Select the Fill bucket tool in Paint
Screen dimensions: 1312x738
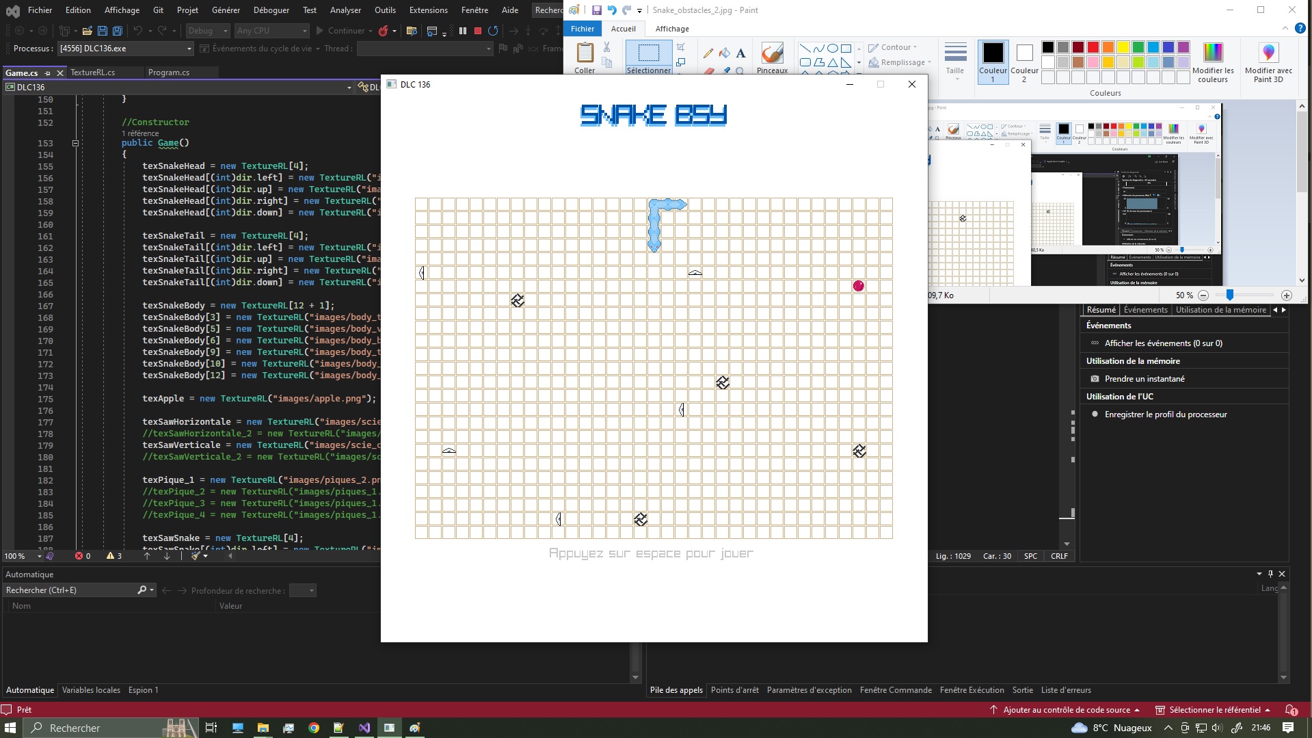724,53
